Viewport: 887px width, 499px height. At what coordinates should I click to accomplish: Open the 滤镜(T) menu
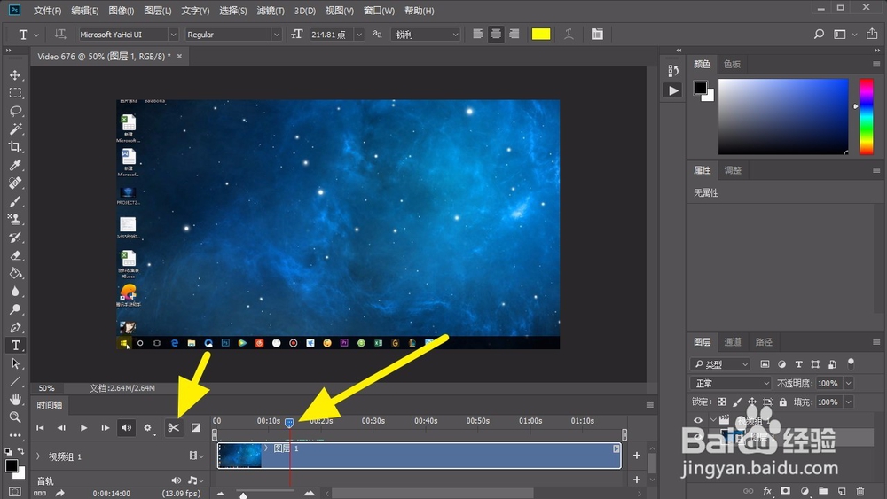(x=270, y=11)
